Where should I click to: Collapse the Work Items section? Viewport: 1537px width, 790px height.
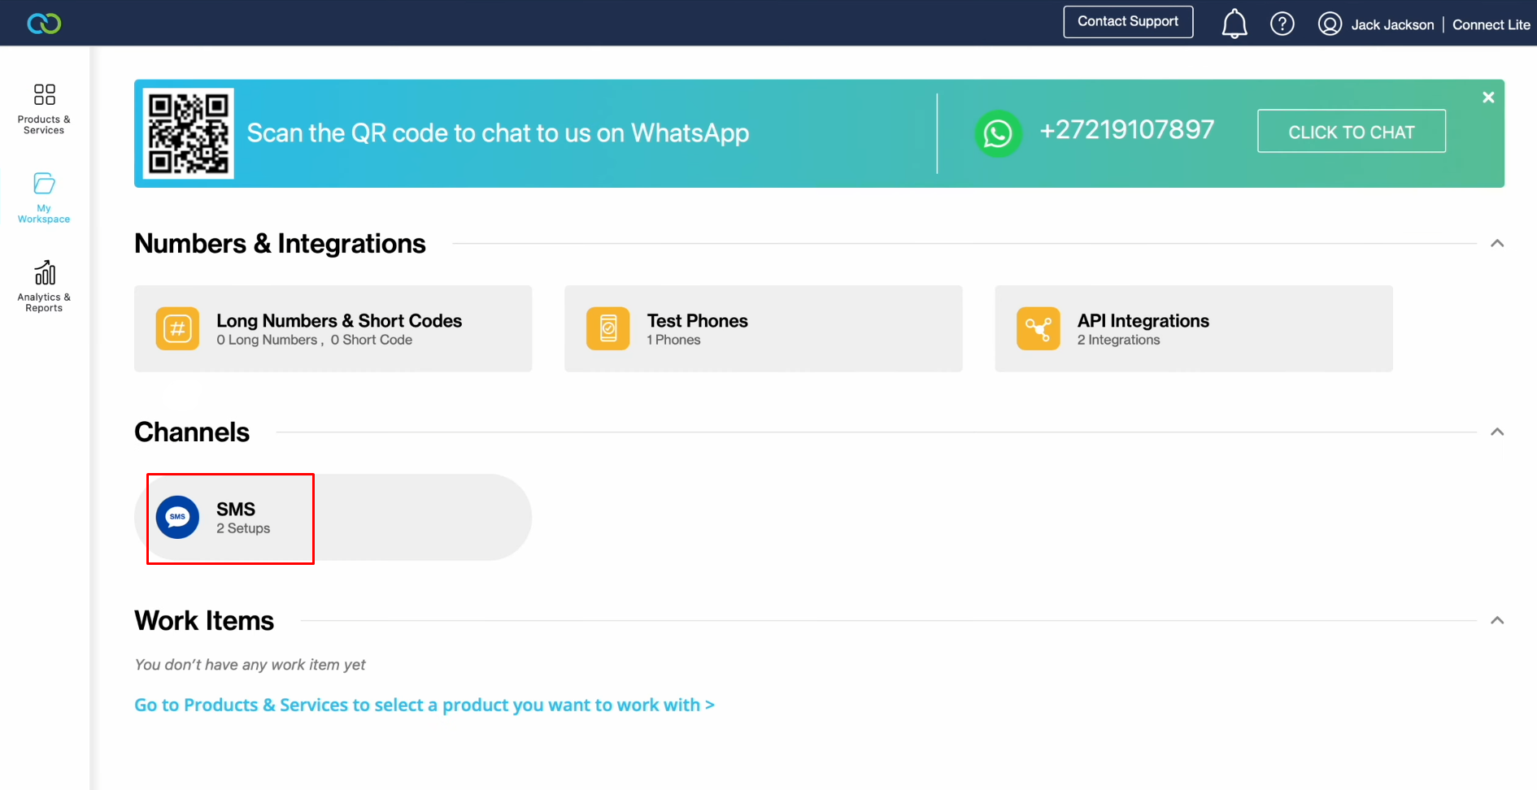point(1497,620)
